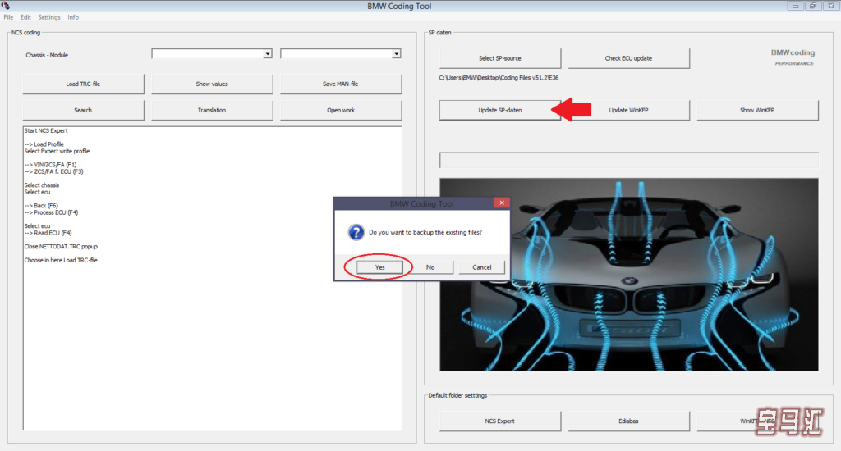This screenshot has height=451, width=841.
Task: Click '--> Process ECU (F4)' line
Action: click(x=51, y=212)
